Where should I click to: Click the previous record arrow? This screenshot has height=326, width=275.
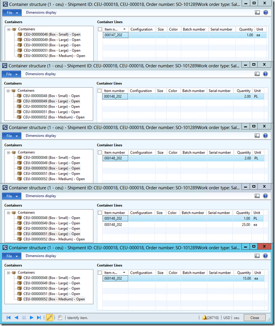click(16, 317)
